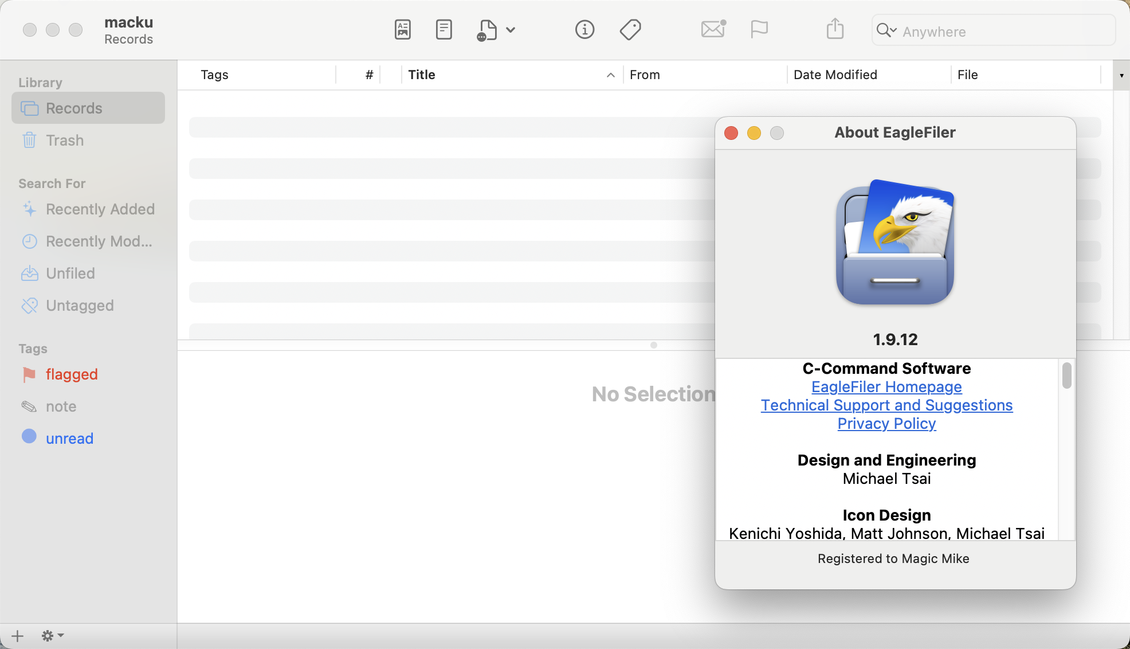Click the New File from Stationery icon
1130x649 pixels.
[486, 30]
